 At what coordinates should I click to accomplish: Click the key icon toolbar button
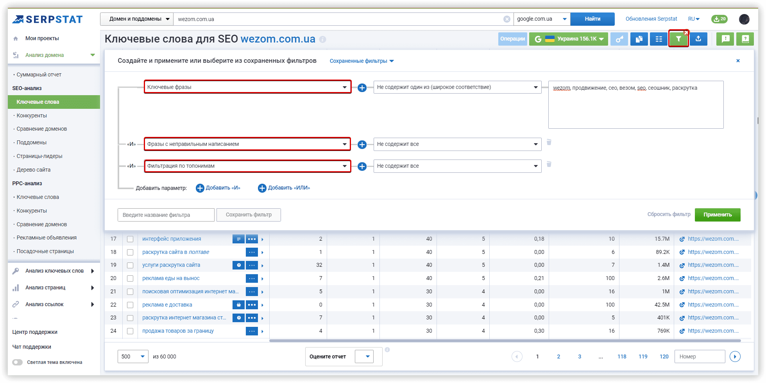(x=619, y=39)
